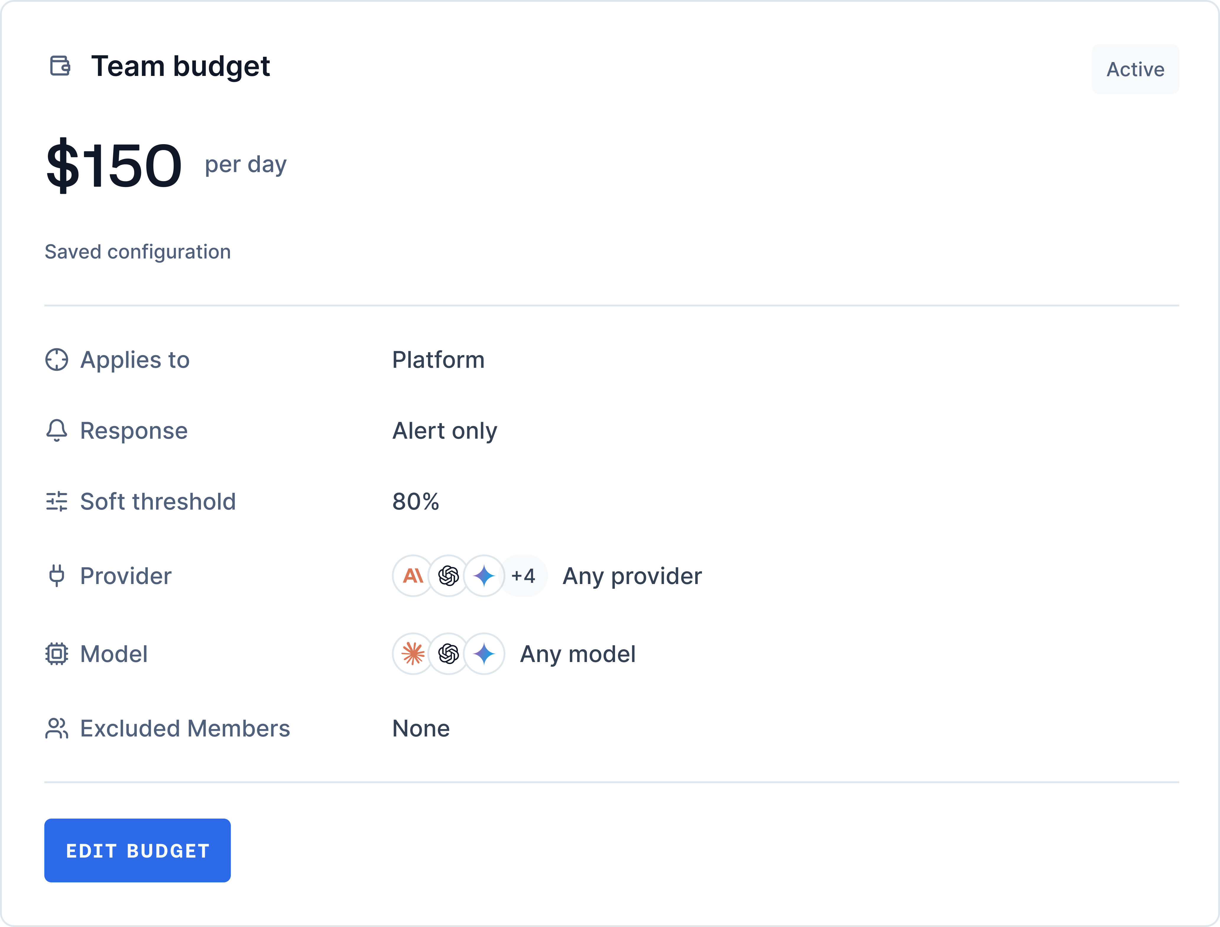Click the Any provider text
Image resolution: width=1220 pixels, height=927 pixels.
point(632,576)
